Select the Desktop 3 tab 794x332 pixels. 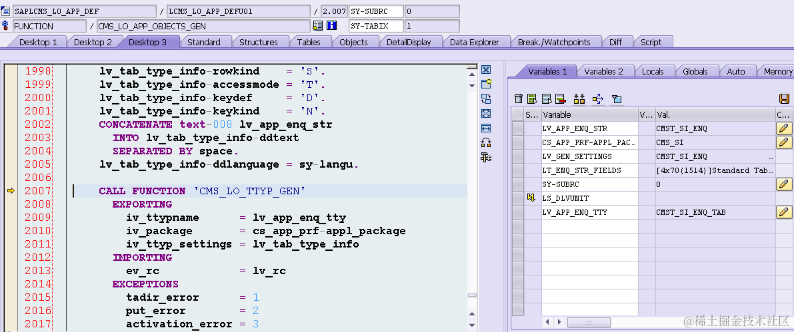point(147,43)
